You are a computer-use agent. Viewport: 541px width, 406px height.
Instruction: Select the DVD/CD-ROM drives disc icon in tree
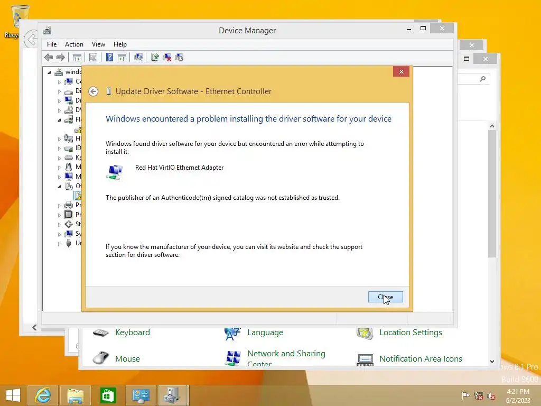tap(69, 110)
